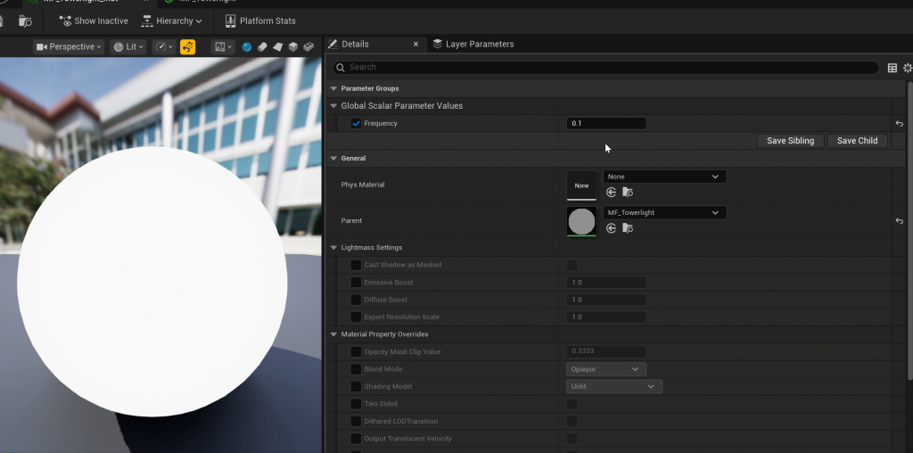
Task: Open the Parent MF_Towerlight dropdown
Action: pyautogui.click(x=664, y=212)
